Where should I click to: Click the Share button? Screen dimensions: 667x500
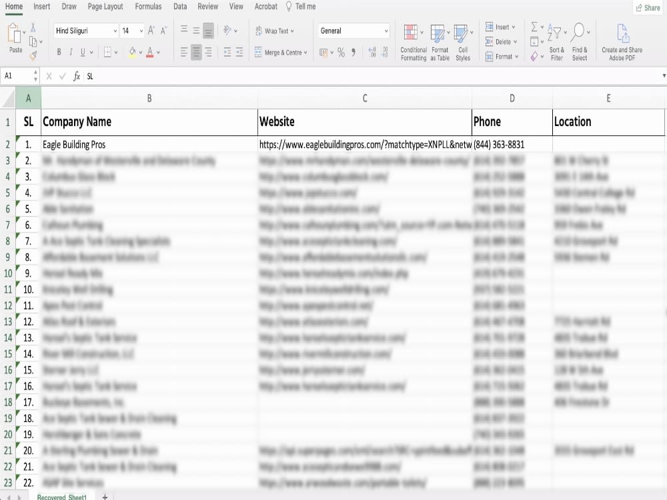[x=648, y=7]
